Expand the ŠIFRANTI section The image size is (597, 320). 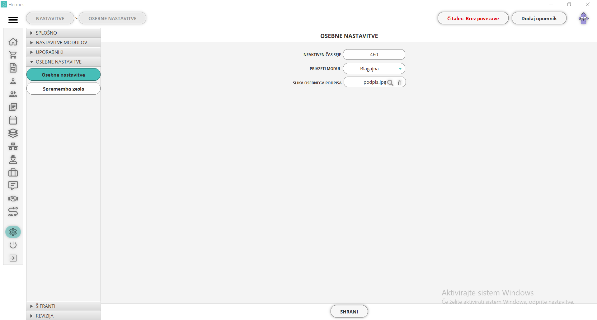(63, 306)
